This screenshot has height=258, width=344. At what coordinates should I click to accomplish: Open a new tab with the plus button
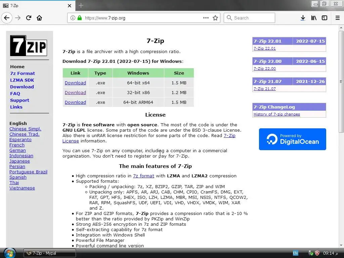pos(81,5)
